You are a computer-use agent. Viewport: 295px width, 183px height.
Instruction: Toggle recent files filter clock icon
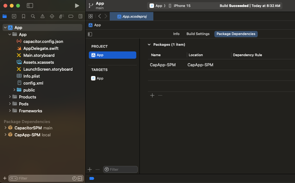(74, 178)
